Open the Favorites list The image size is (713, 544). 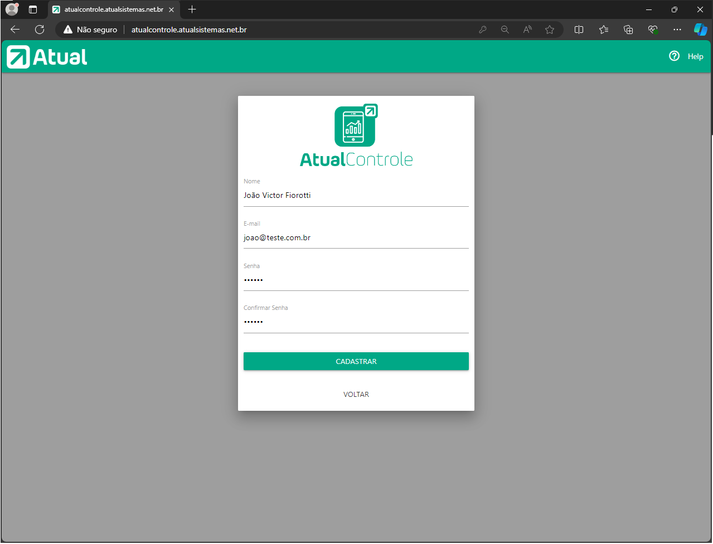pyautogui.click(x=604, y=30)
